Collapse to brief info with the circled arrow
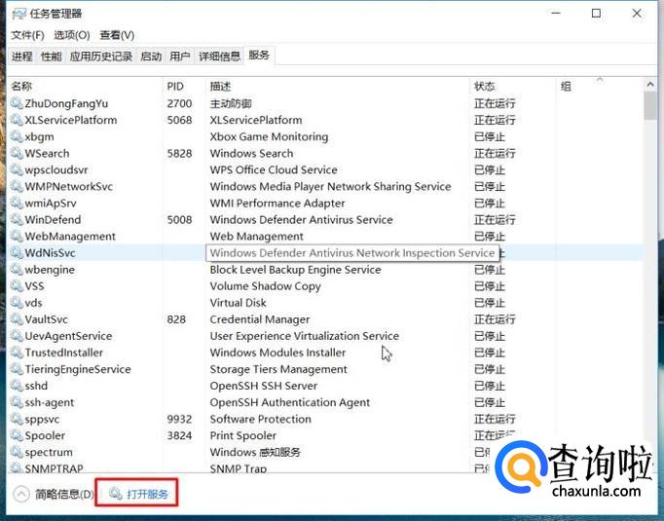The image size is (664, 521). tap(21, 494)
